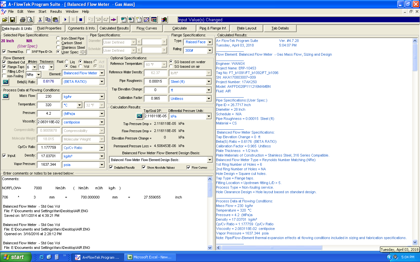Click the Calculate button
This screenshot has width=420, height=262.
click(x=179, y=28)
